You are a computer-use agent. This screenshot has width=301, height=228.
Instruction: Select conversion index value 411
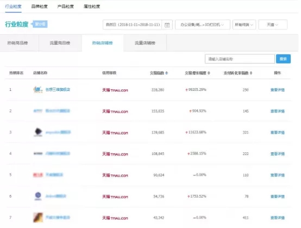pyautogui.click(x=246, y=218)
